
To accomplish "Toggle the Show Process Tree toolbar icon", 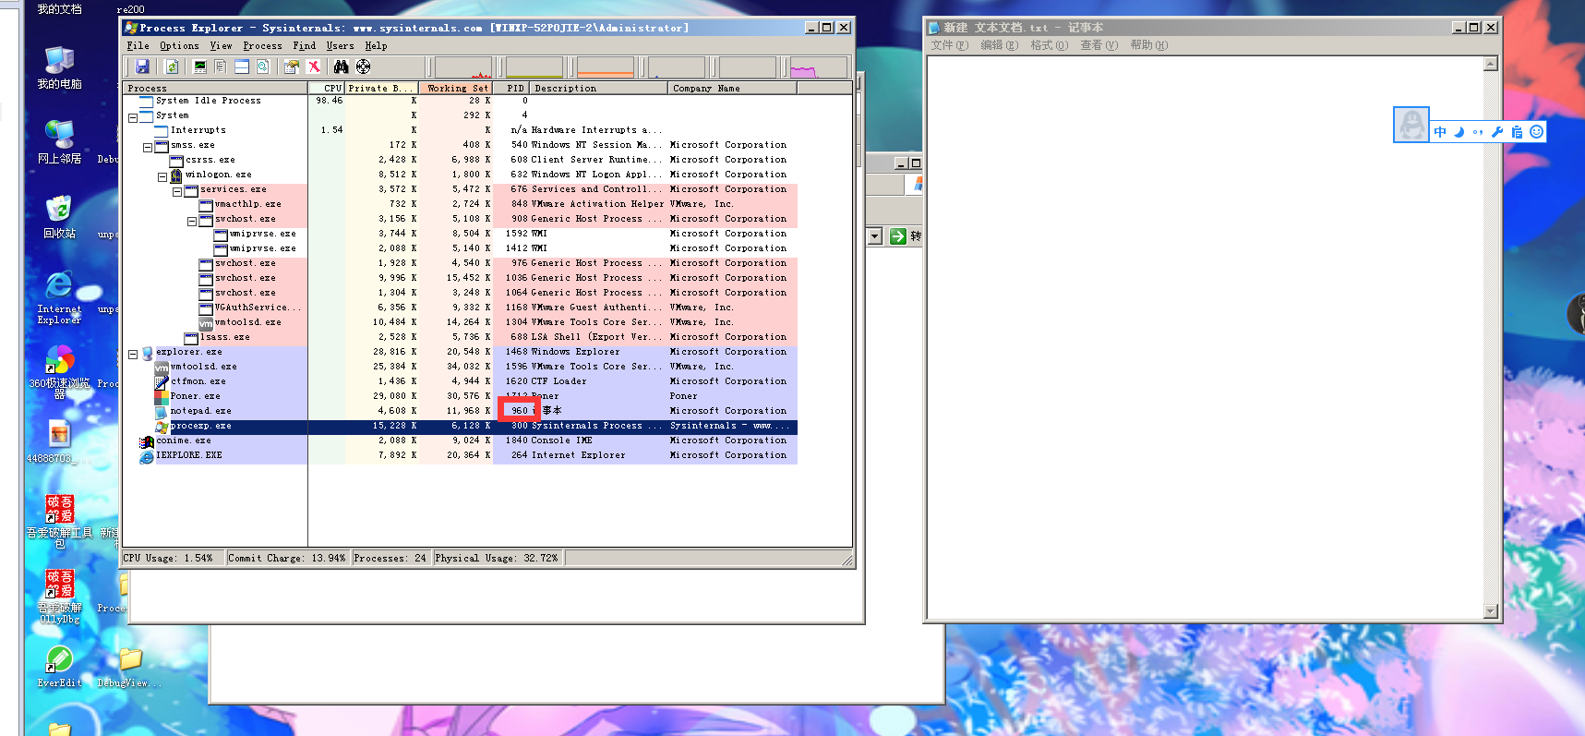I will 221,66.
